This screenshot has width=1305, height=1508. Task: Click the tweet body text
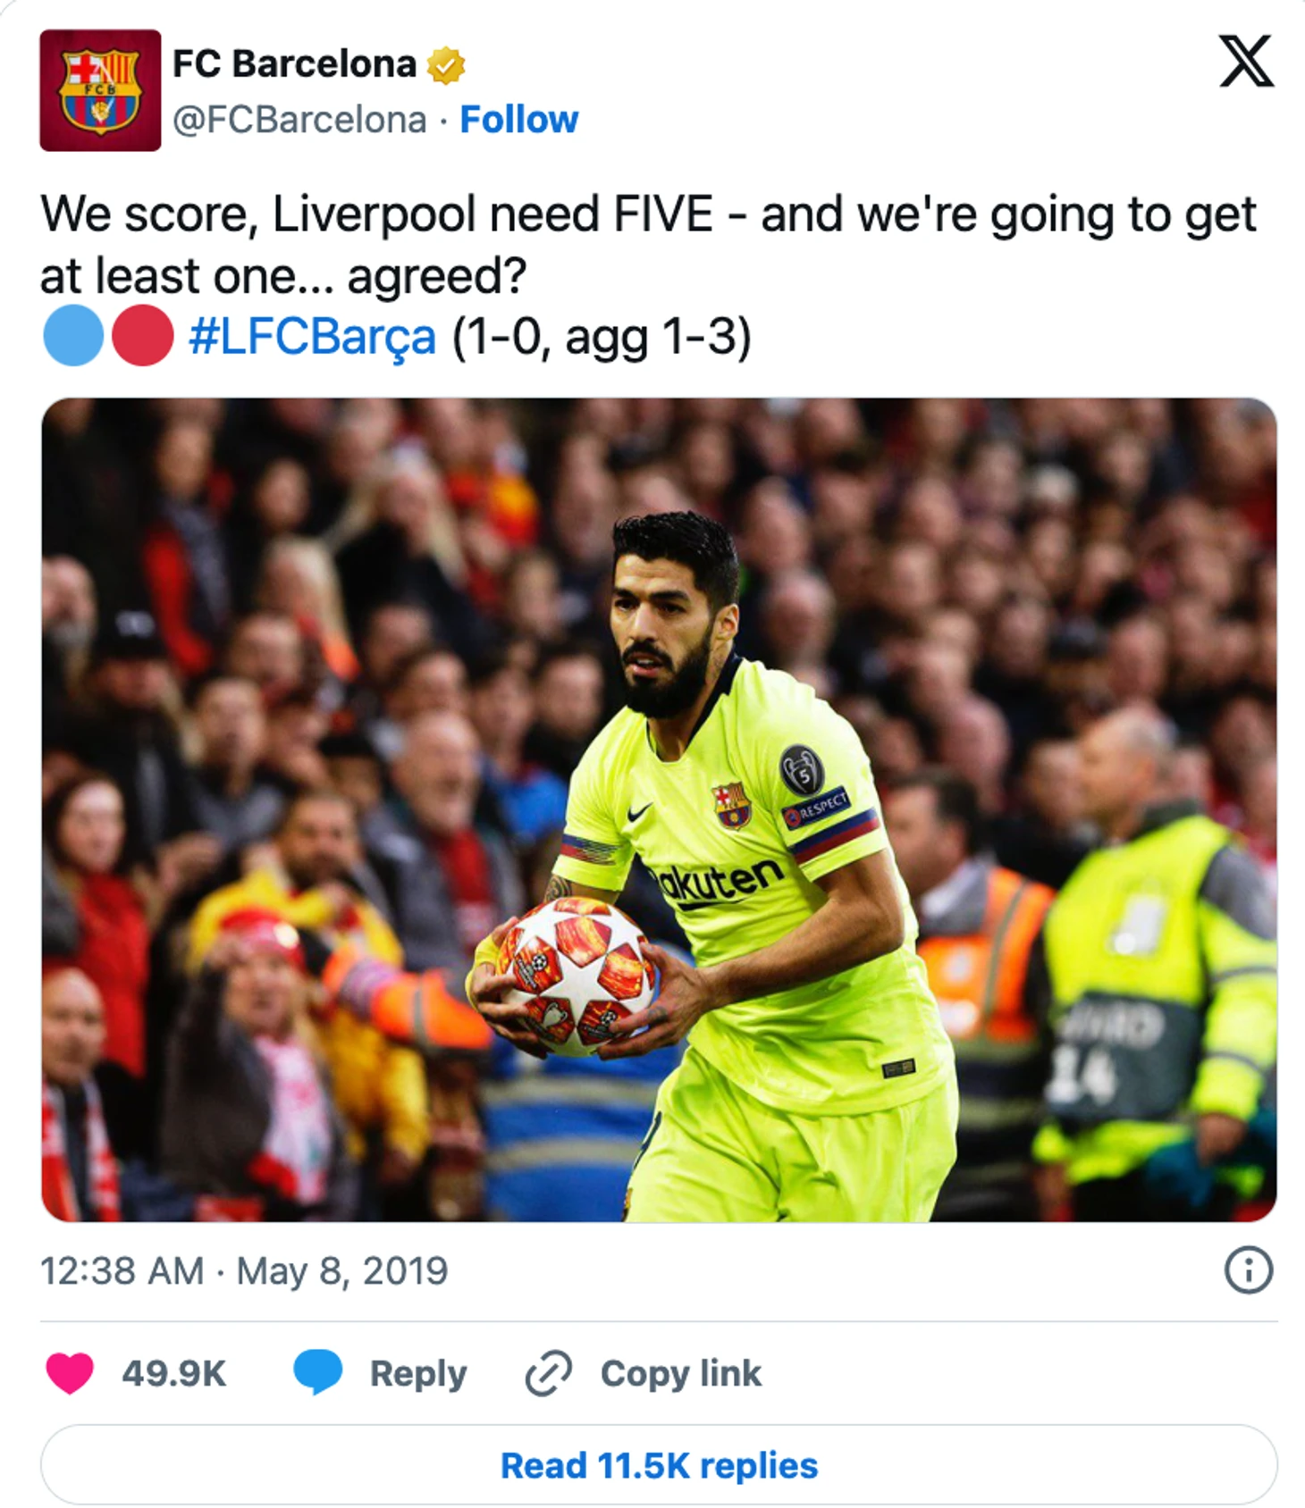click(648, 244)
